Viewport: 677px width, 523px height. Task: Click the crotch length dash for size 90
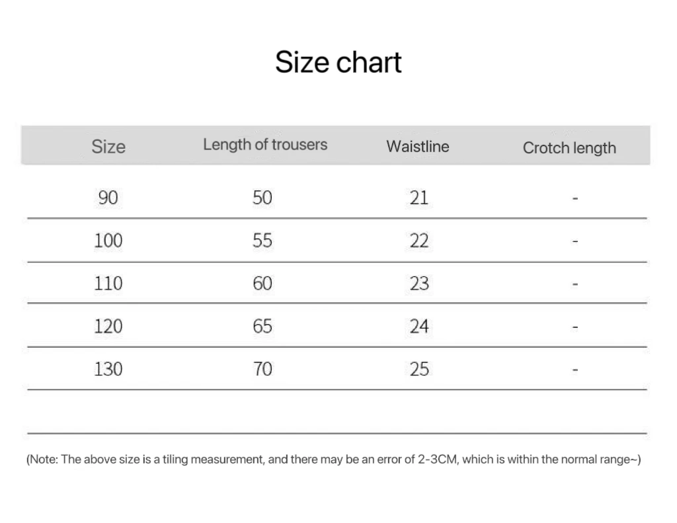(x=575, y=198)
